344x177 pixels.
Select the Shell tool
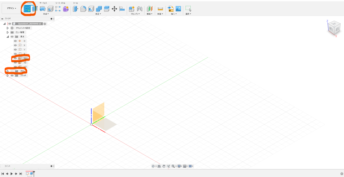coord(91,9)
